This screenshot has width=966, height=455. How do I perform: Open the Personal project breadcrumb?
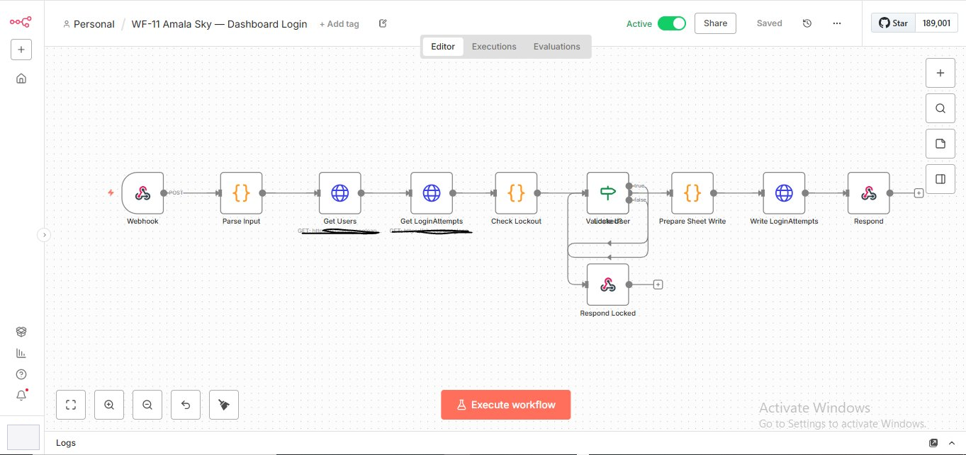89,24
